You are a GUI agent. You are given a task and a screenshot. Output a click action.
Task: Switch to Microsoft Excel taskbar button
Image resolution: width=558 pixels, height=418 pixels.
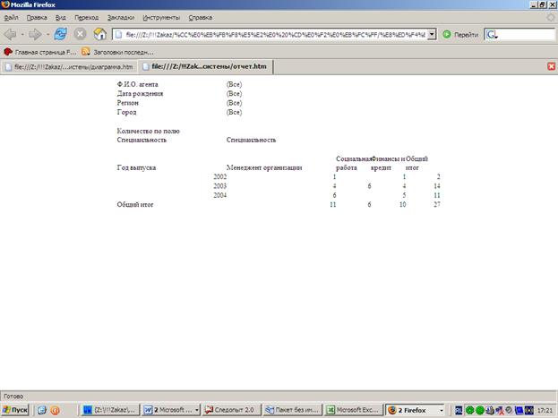coord(351,409)
